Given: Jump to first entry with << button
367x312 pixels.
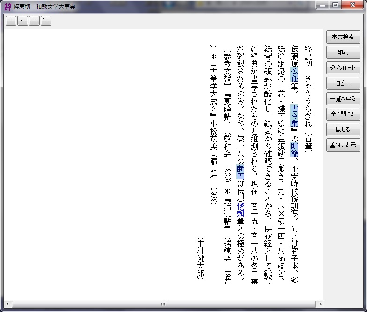Looking at the screenshot, I should 11,21.
